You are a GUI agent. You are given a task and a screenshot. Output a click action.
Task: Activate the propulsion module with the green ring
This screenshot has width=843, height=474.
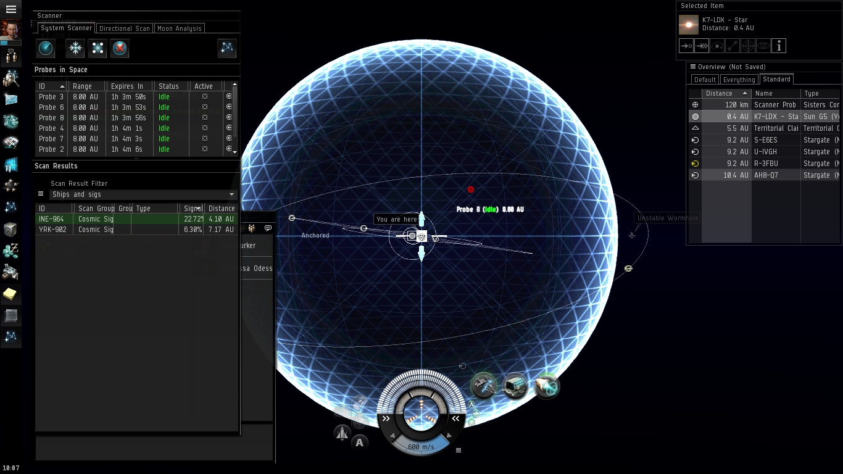pyautogui.click(x=546, y=386)
